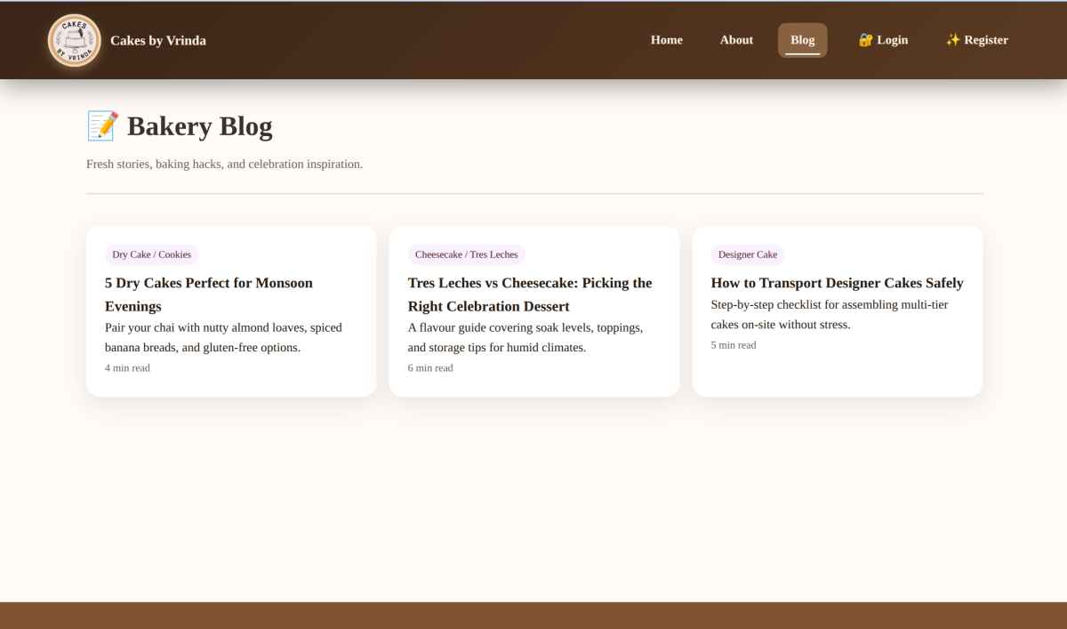Click the 5 min read label
The image size is (1067, 629).
[x=734, y=345]
